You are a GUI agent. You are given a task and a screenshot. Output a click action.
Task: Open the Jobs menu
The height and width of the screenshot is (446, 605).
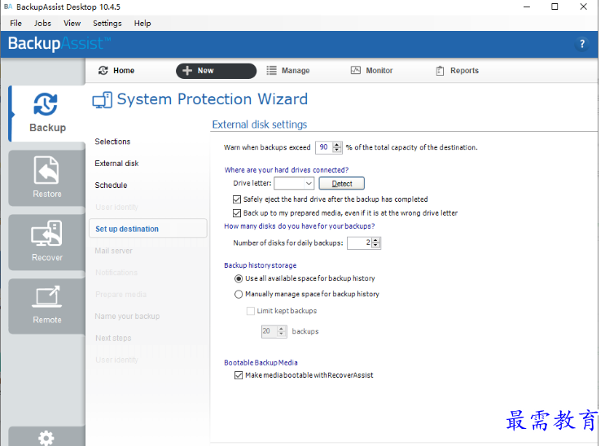tap(42, 23)
